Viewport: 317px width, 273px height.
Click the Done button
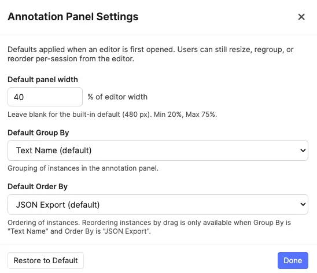click(x=293, y=260)
